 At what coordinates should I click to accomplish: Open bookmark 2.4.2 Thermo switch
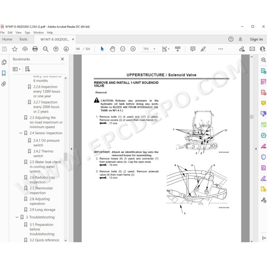[x=43, y=154]
